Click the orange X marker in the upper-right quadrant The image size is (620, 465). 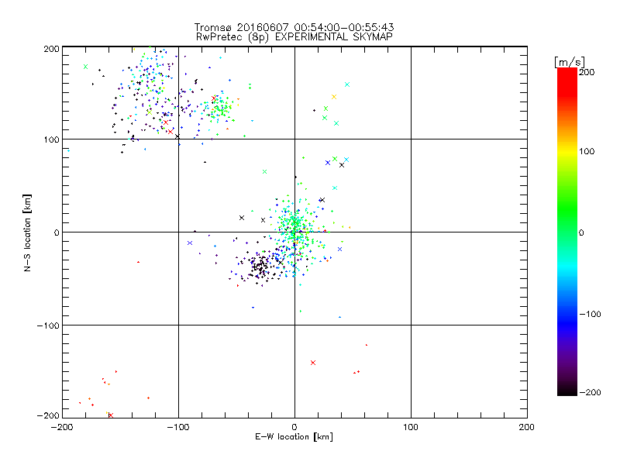point(334,98)
